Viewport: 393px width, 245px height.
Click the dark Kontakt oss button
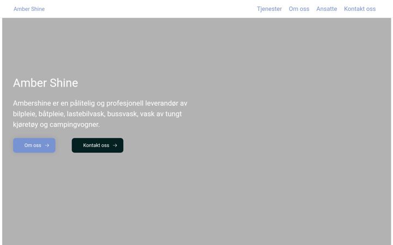(x=98, y=145)
